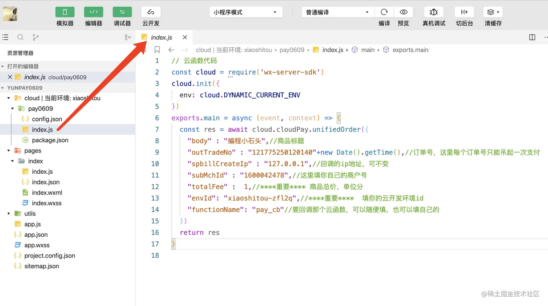Show the explorer list view icon
548x306 pixels.
coord(5,37)
